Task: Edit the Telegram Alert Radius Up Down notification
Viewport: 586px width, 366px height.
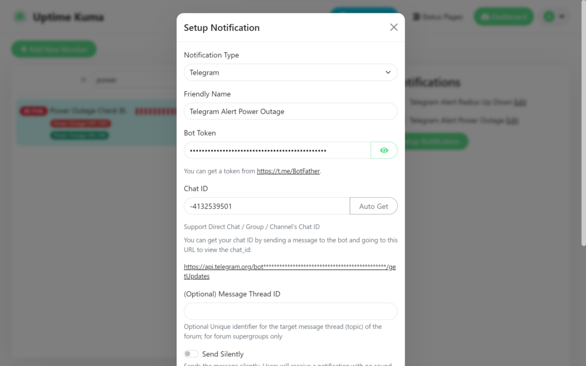Action: point(520,102)
